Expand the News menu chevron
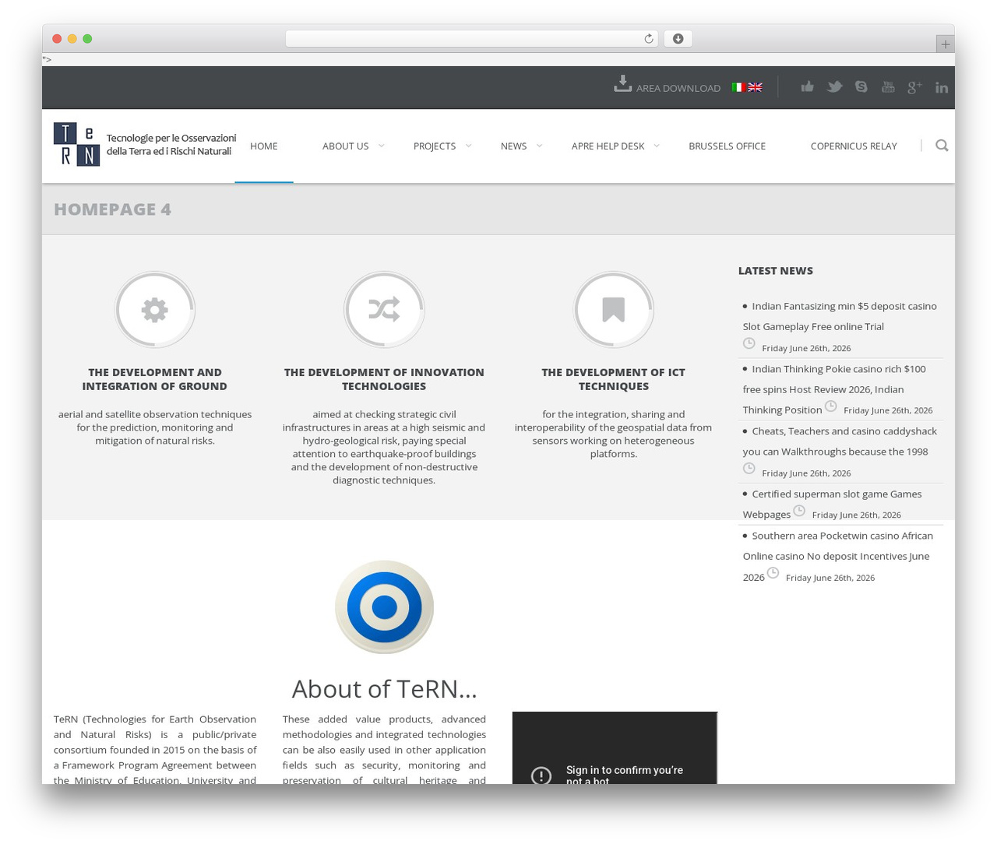This screenshot has height=844, width=997. 539,146
